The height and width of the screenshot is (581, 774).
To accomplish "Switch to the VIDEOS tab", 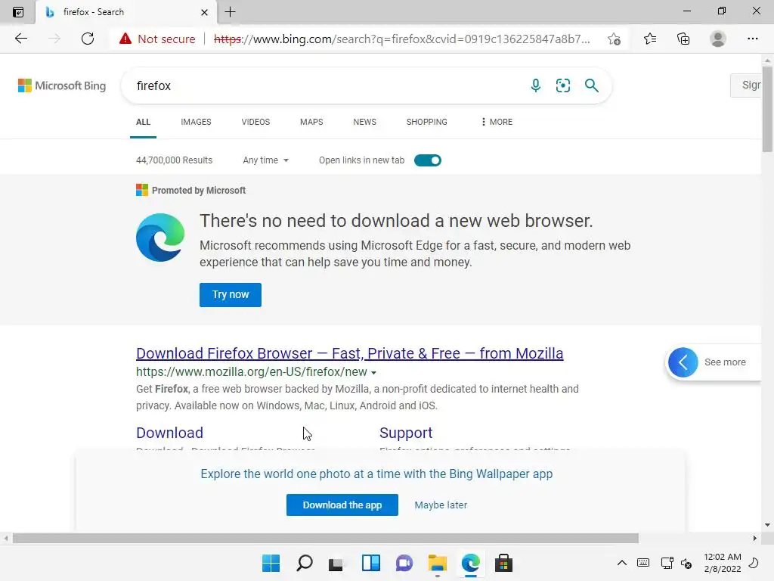I will point(255,122).
